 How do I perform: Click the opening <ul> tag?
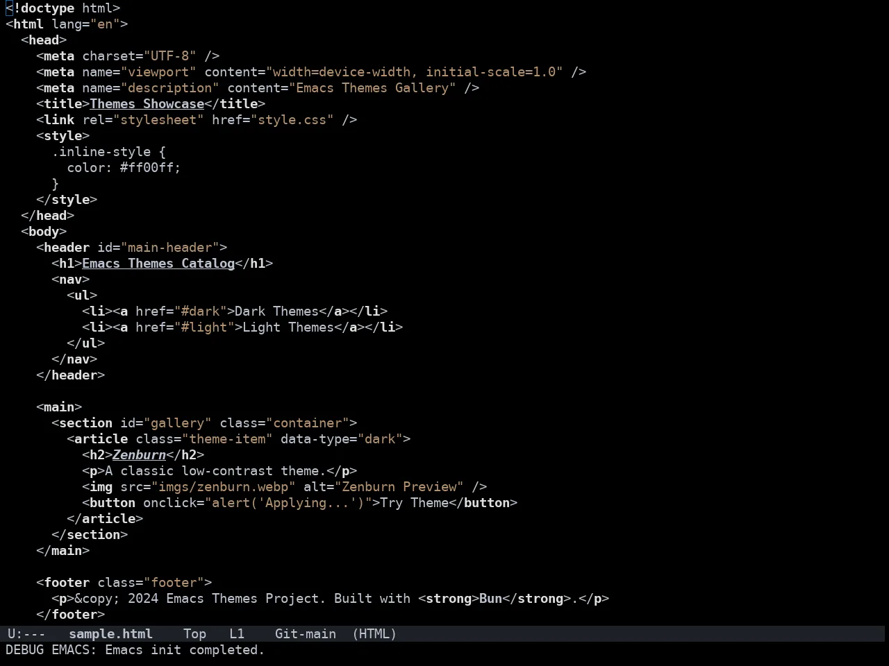pos(82,296)
